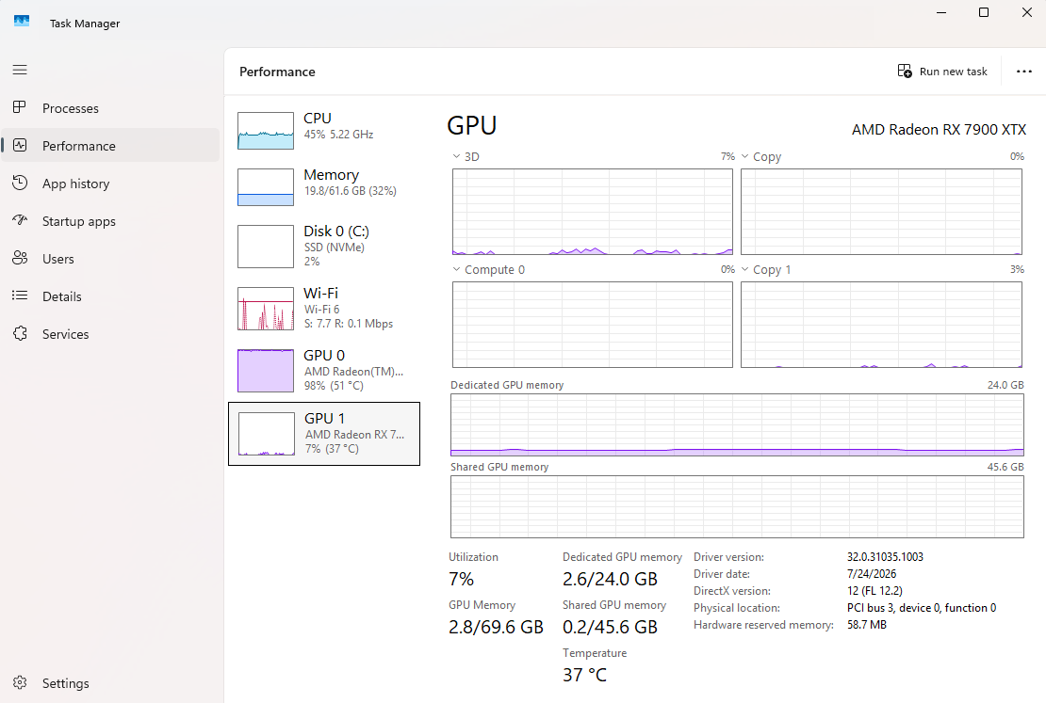
Task: Minimize the Task Manager window
Action: coord(941,12)
